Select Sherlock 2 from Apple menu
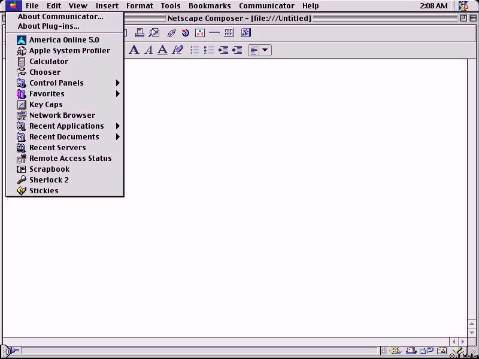This screenshot has width=479, height=359. [49, 180]
